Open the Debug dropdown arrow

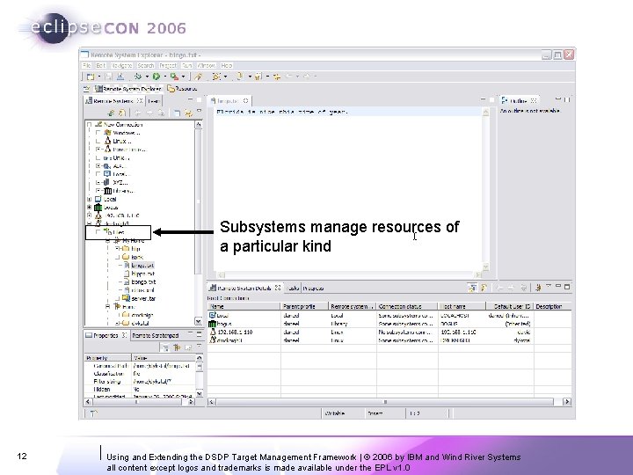(x=147, y=77)
